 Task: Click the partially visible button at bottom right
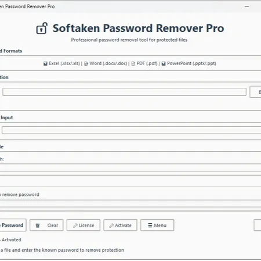click(x=258, y=225)
